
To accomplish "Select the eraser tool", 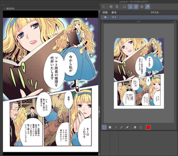I will click(x=135, y=127).
